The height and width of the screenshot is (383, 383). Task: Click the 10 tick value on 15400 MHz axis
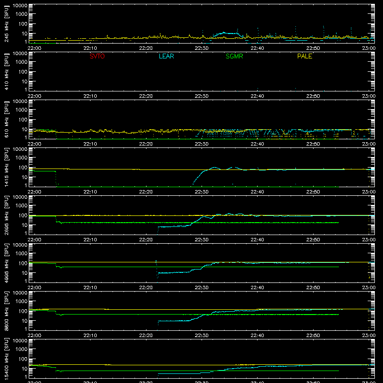click(24, 369)
